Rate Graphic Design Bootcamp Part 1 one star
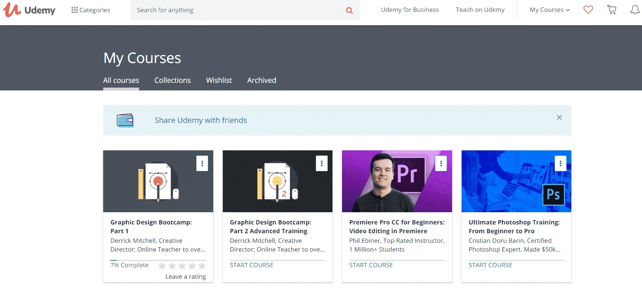642x292 pixels. [x=162, y=266]
